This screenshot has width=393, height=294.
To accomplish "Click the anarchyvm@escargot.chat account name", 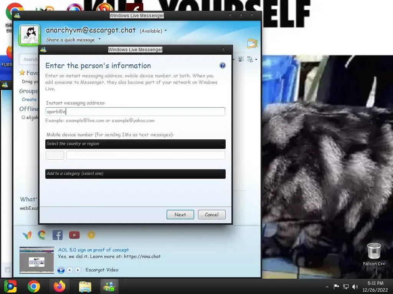I will coord(91,30).
